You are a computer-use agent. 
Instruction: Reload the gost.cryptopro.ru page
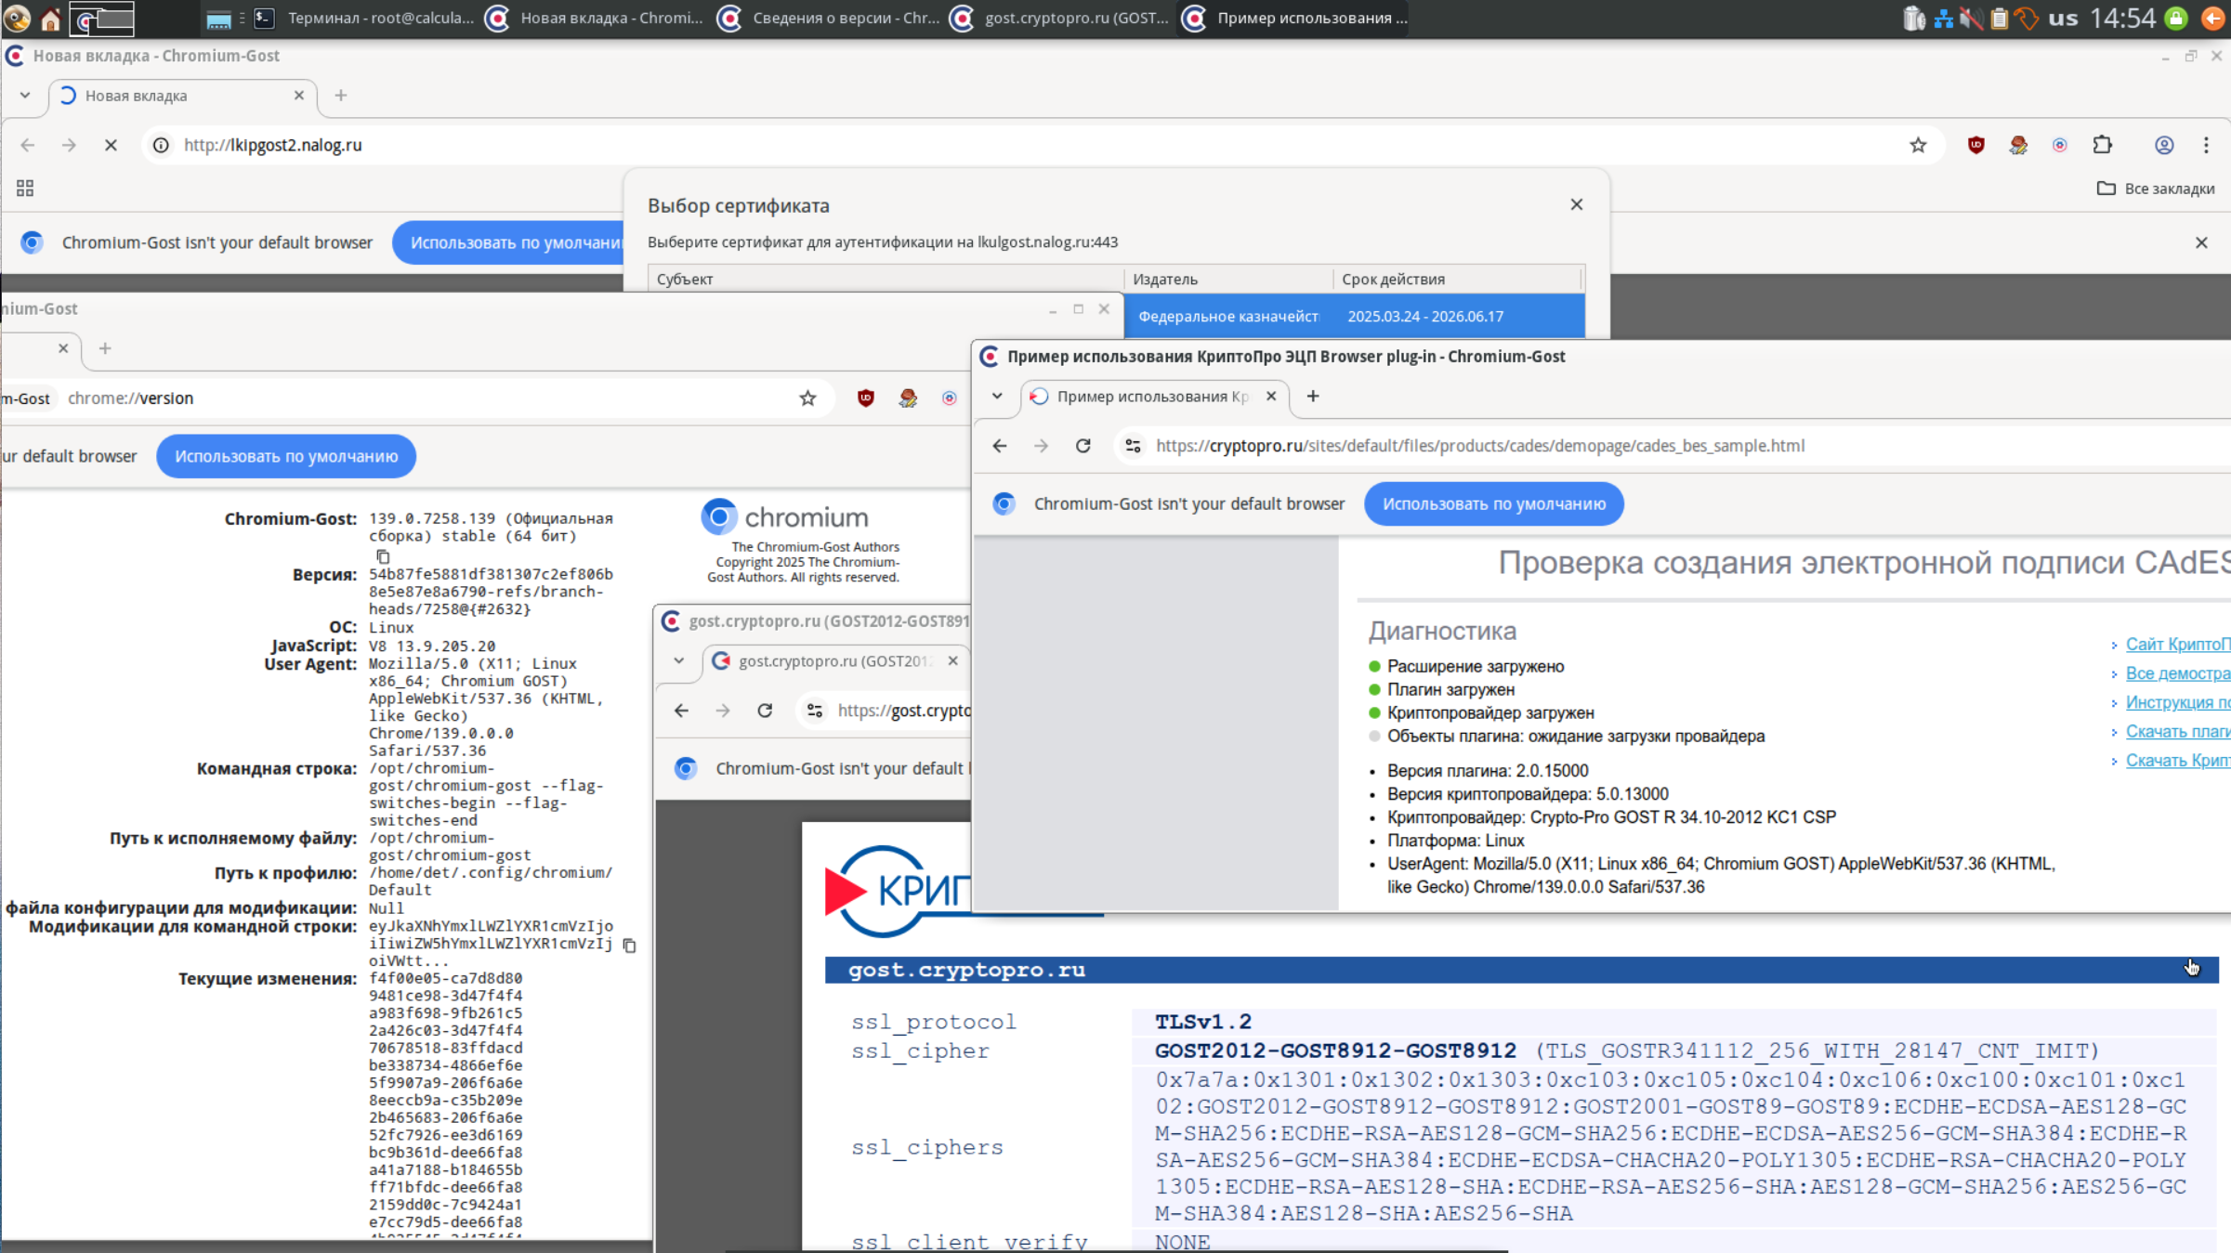765,711
